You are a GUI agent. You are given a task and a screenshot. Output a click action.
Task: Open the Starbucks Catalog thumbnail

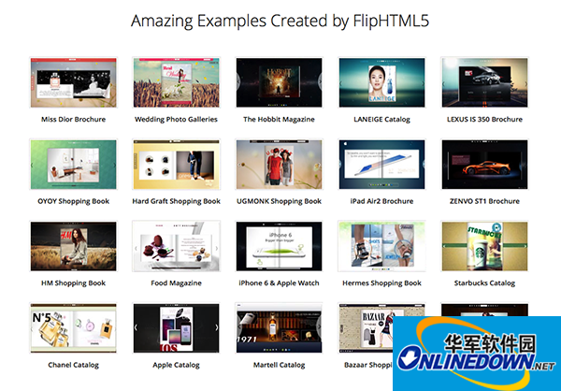(484, 246)
